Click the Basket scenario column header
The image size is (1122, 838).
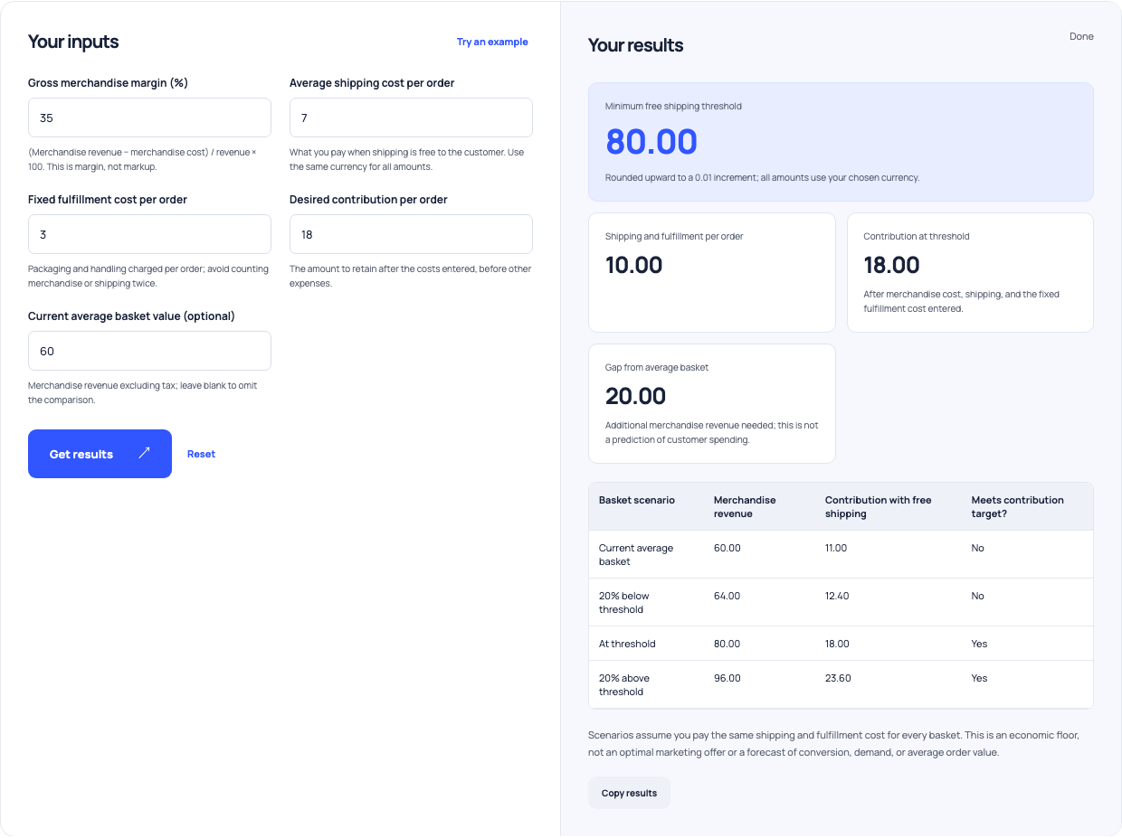point(637,500)
